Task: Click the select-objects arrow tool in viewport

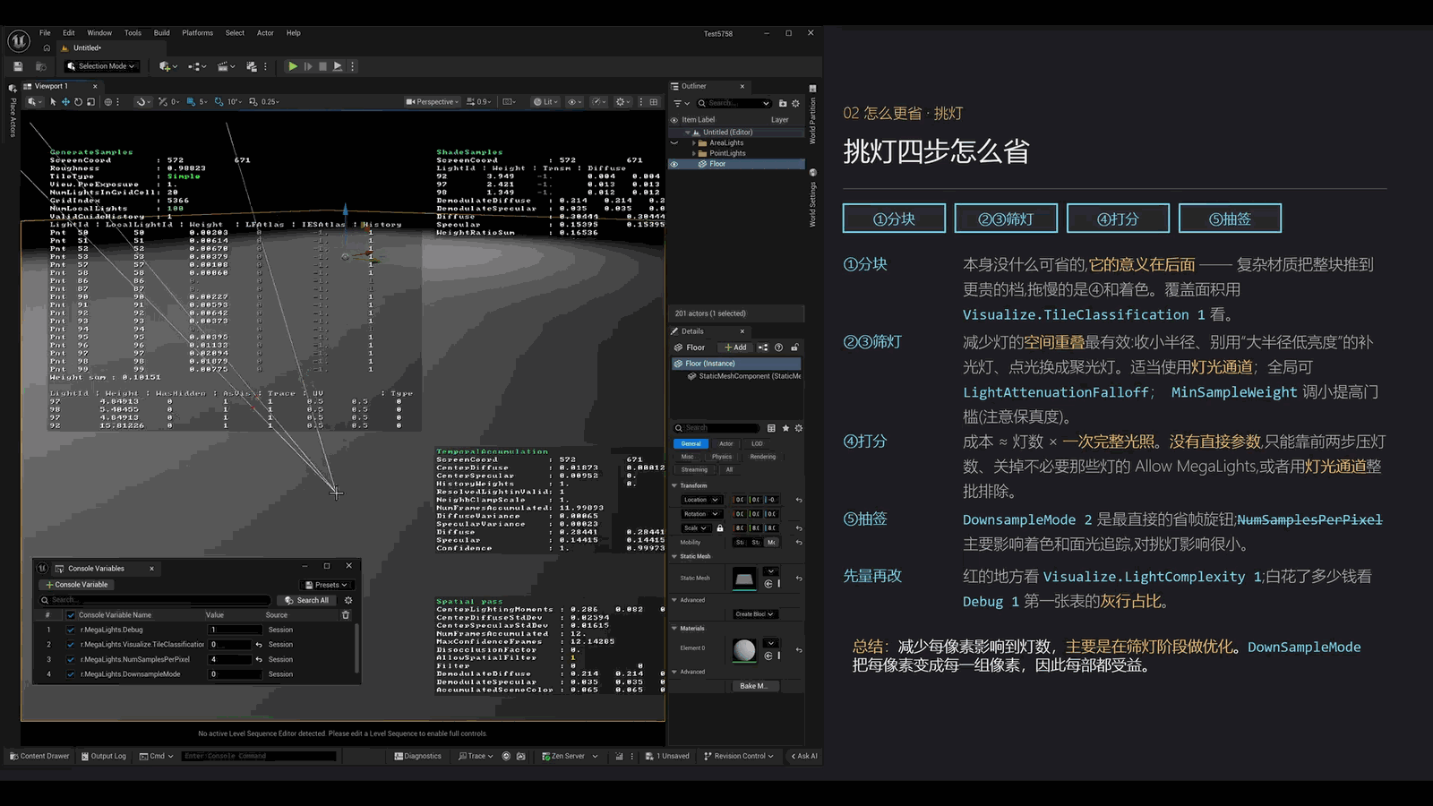Action: tap(53, 102)
